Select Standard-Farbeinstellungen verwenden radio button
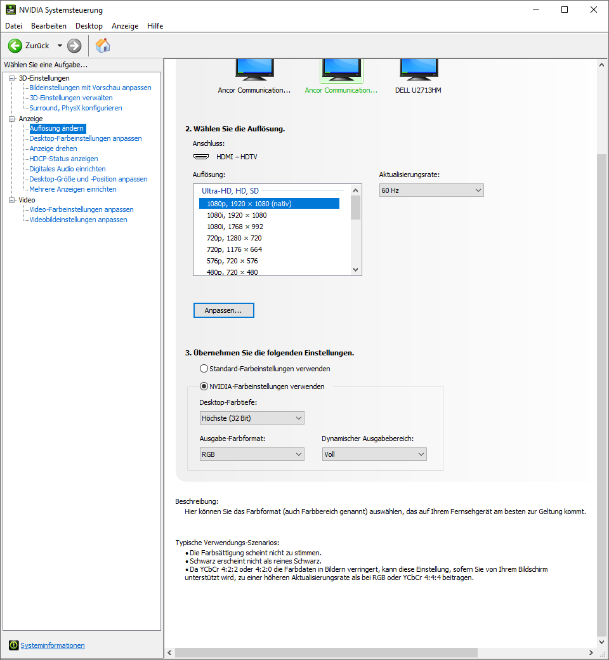The width and height of the screenshot is (609, 660). [204, 368]
